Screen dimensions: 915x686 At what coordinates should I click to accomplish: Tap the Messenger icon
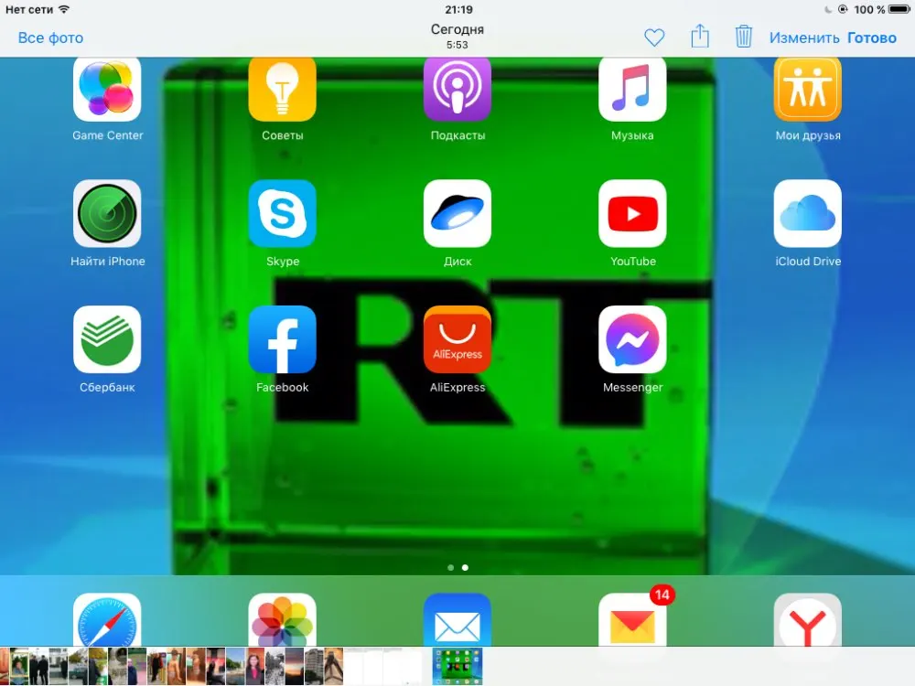pyautogui.click(x=632, y=339)
